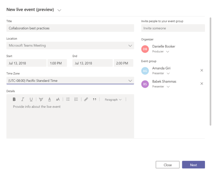Expand the New live event type chevron
Screen dimensions: 212x175
59,10
